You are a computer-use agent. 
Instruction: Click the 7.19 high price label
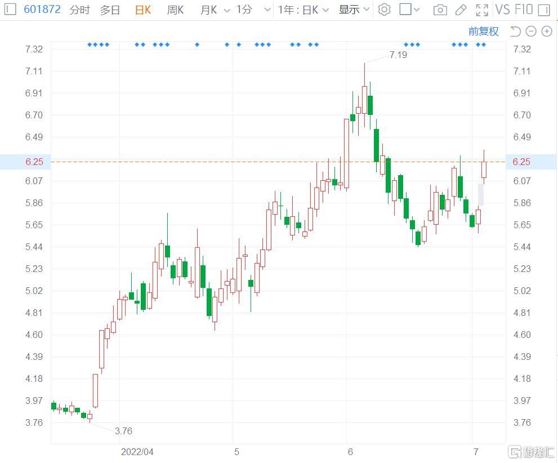(398, 55)
